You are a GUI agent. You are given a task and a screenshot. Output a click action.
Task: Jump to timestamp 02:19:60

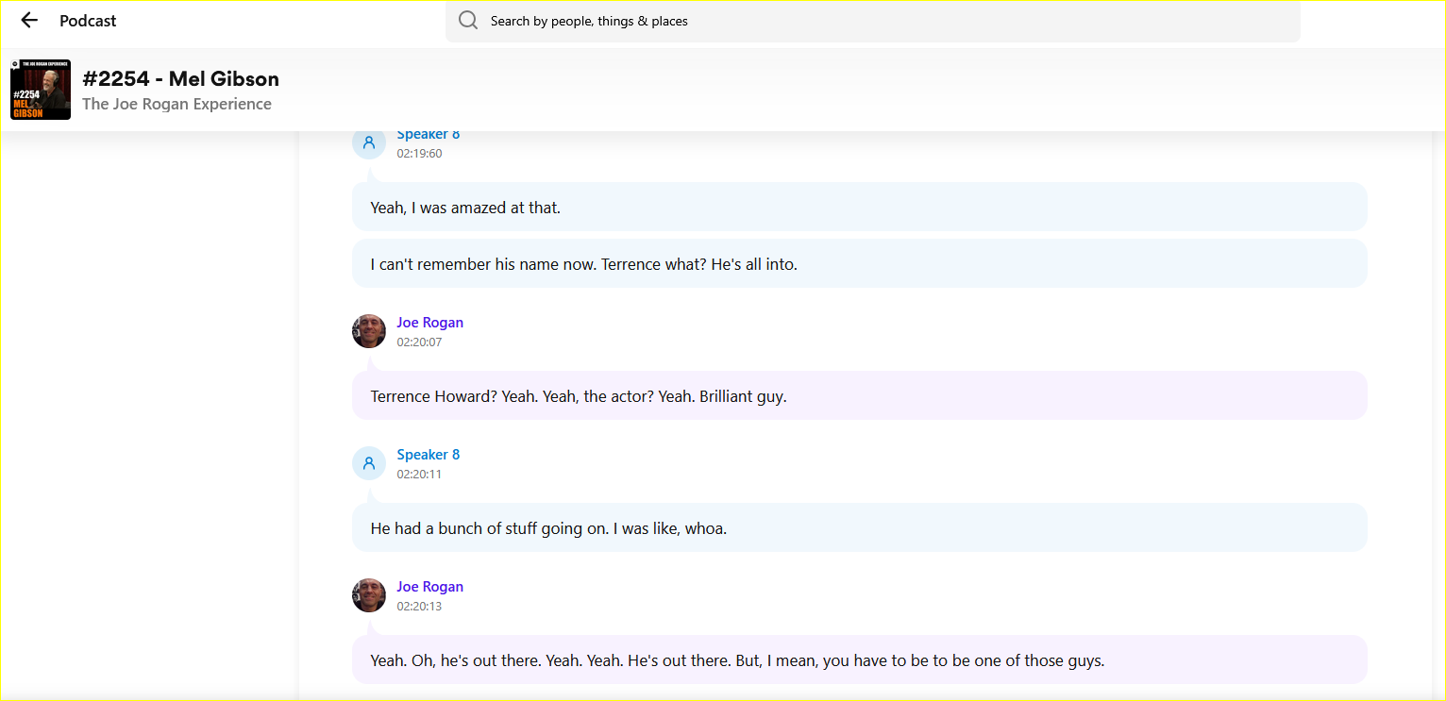[x=419, y=154]
